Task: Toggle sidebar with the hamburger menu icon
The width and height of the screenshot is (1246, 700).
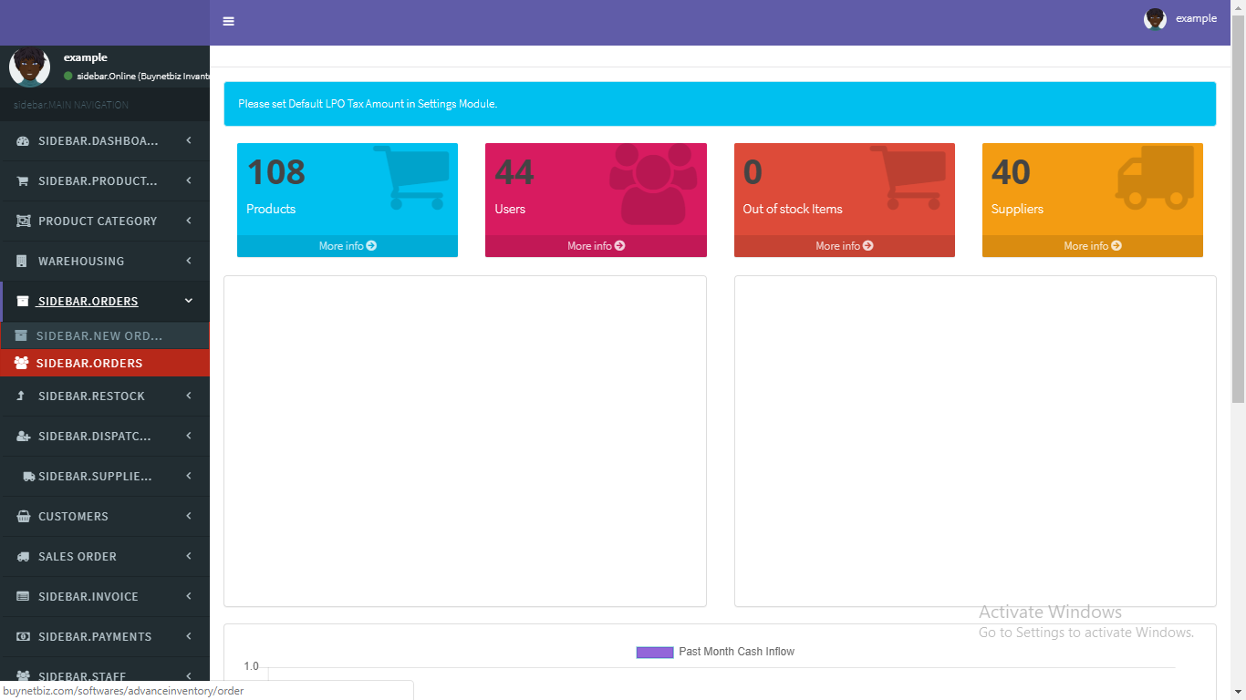Action: [228, 21]
